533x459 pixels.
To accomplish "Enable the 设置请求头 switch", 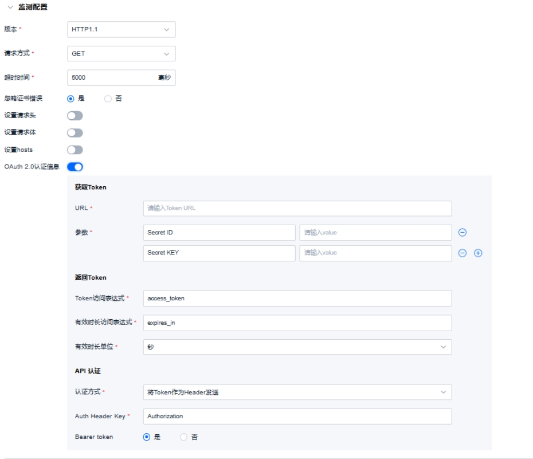I will tap(75, 116).
